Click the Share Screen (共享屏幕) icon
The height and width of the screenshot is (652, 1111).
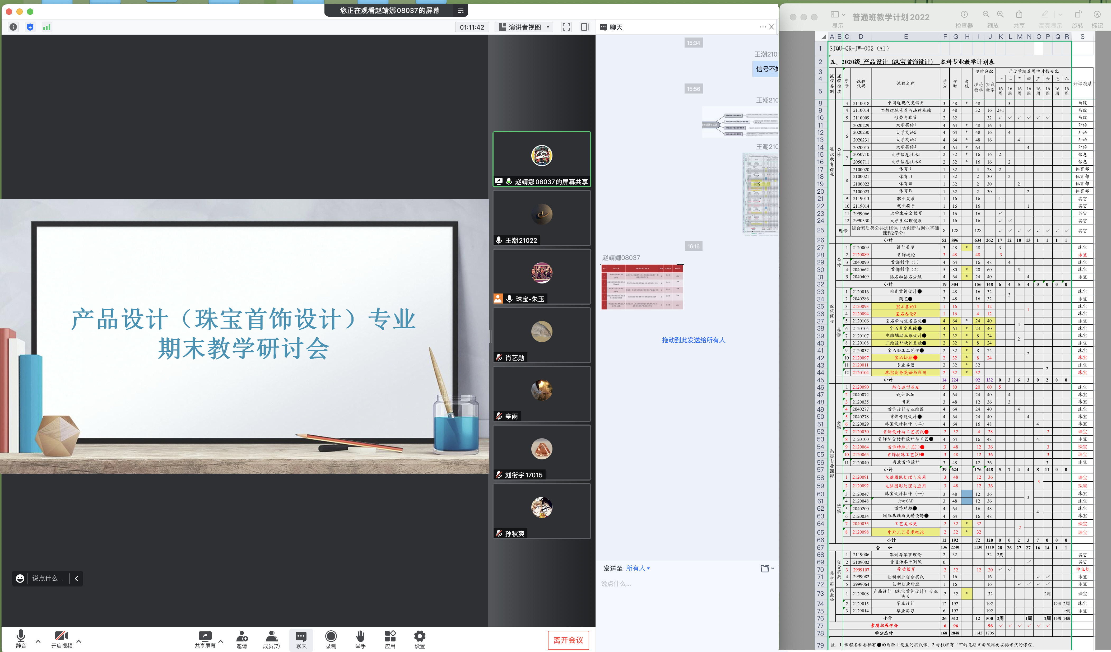tap(205, 636)
